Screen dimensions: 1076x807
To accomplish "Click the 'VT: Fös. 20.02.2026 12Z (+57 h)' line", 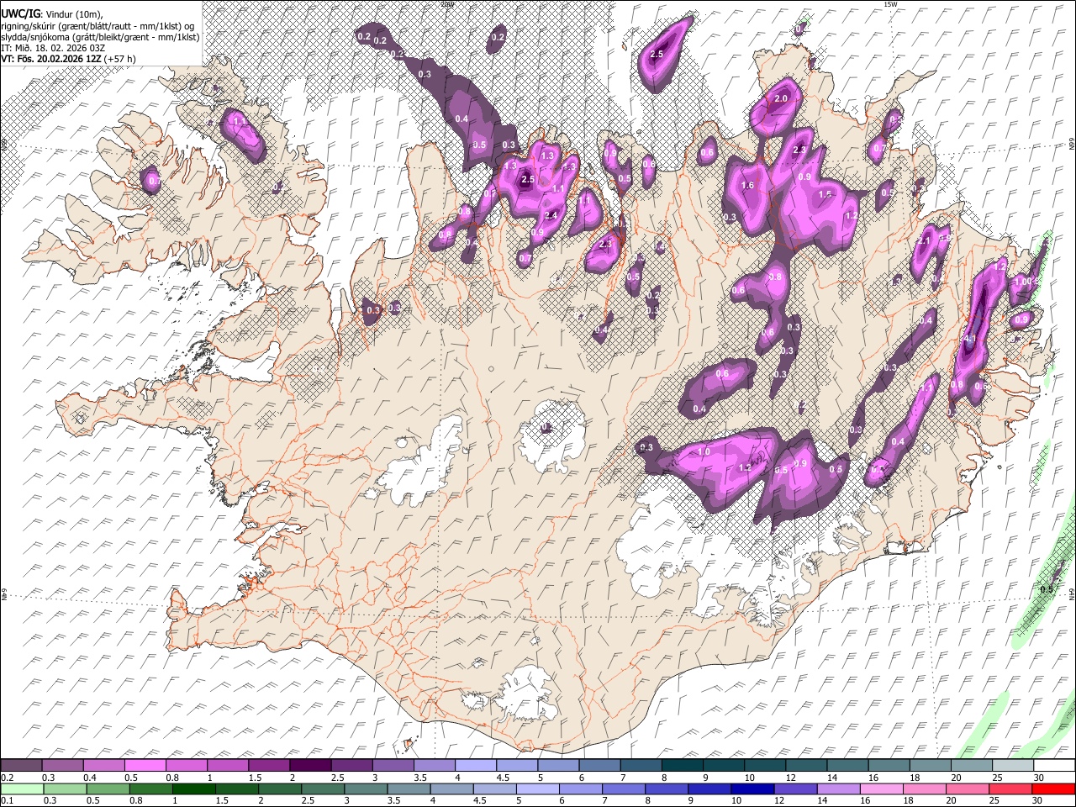I will point(69,59).
